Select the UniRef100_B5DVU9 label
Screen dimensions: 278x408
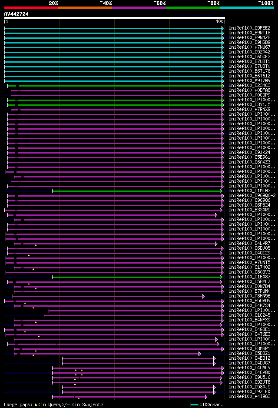point(249,301)
